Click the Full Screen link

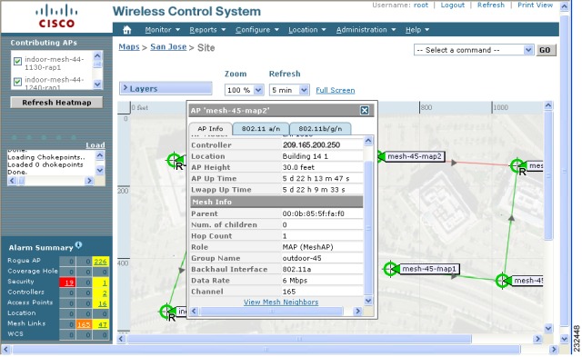pyautogui.click(x=336, y=90)
